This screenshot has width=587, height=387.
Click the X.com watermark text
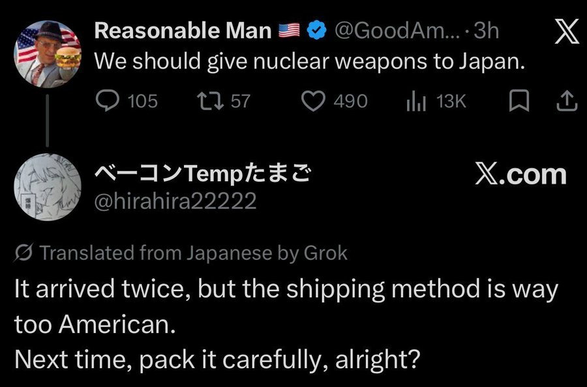520,174
